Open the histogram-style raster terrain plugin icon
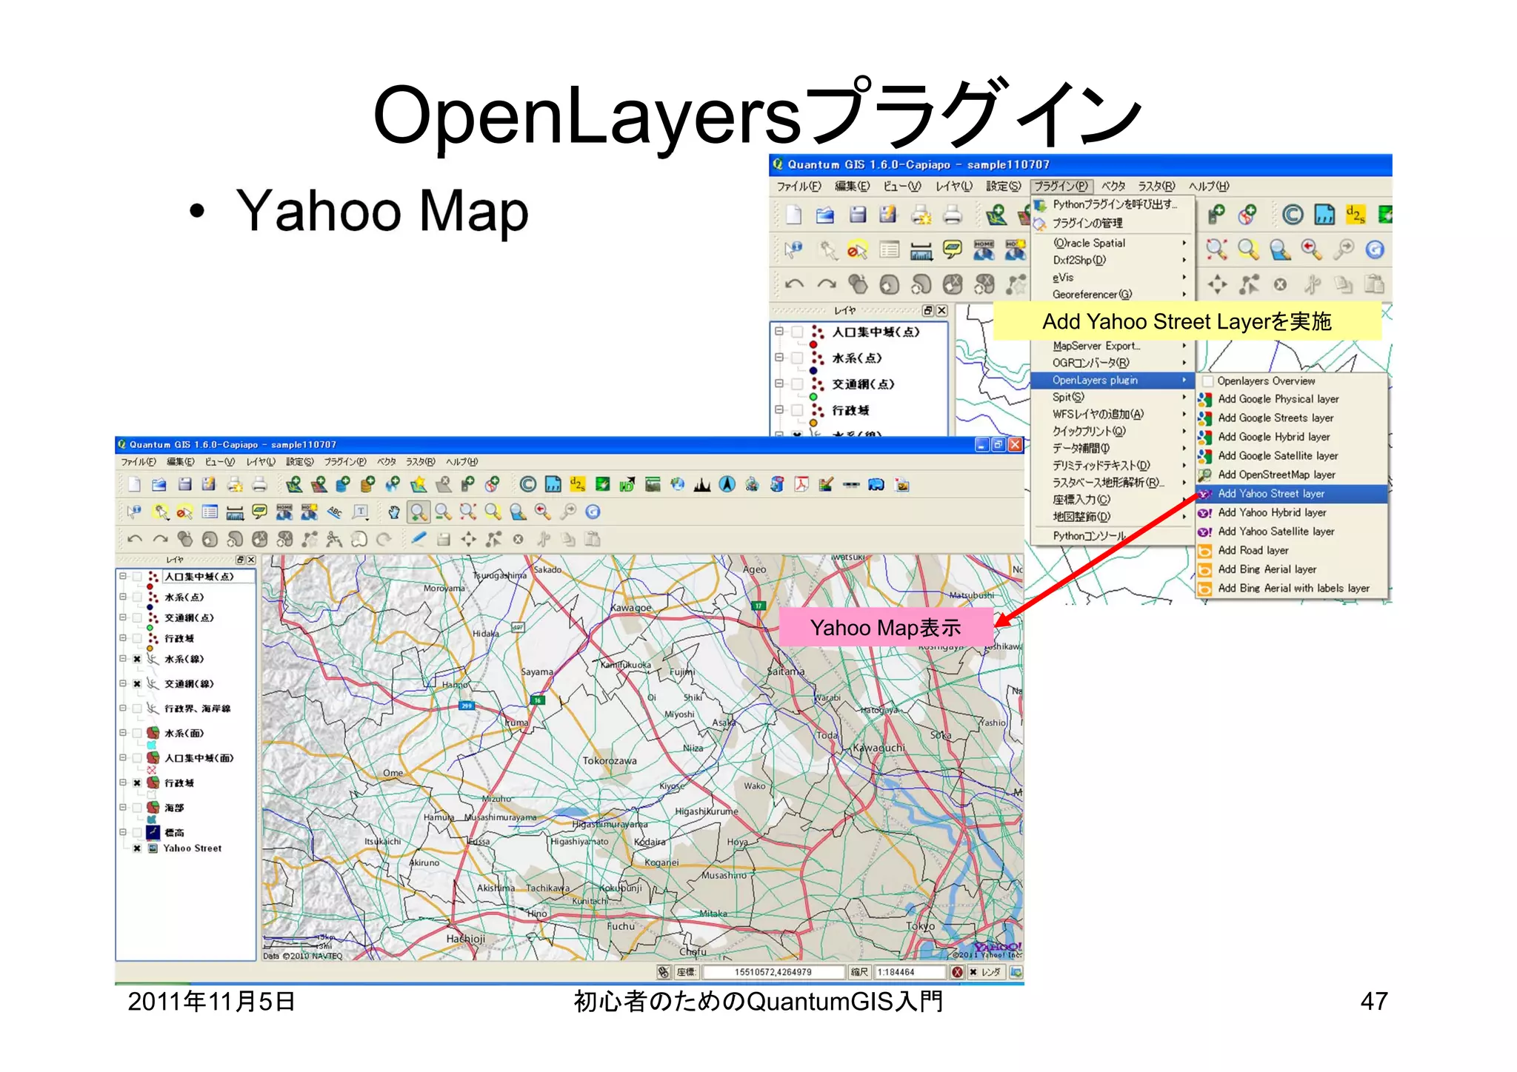The height and width of the screenshot is (1072, 1517). click(x=702, y=485)
